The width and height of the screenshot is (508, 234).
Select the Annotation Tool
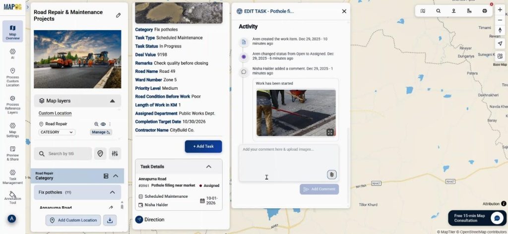[x=12, y=198]
